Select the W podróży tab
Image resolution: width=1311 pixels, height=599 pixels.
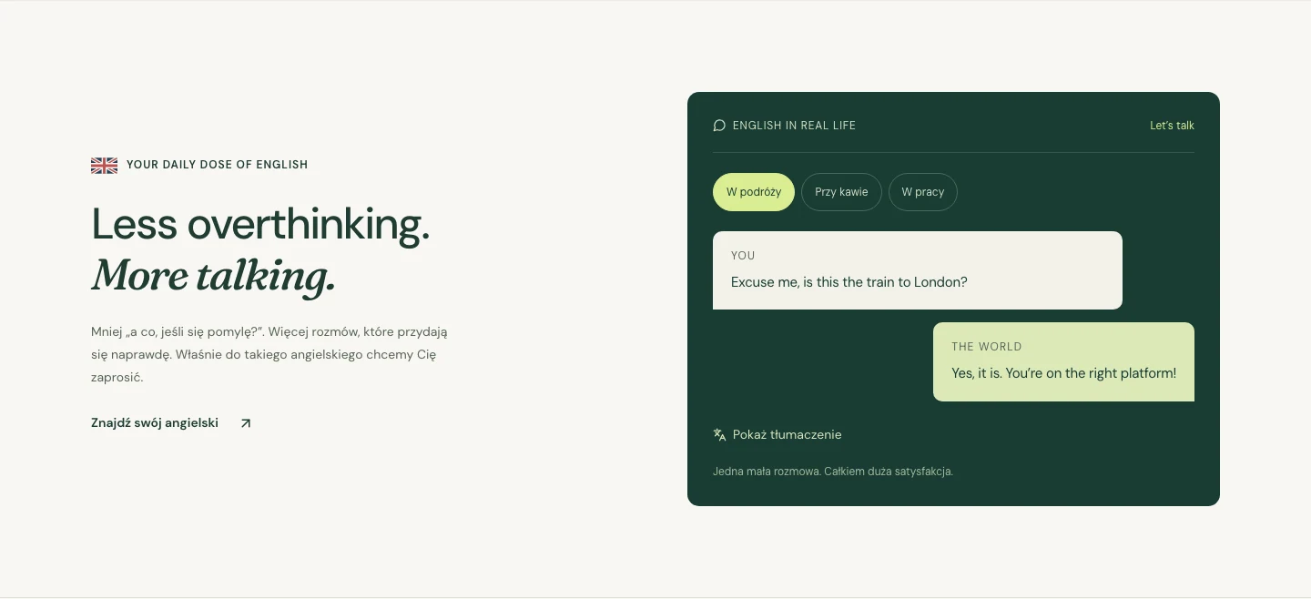(754, 192)
